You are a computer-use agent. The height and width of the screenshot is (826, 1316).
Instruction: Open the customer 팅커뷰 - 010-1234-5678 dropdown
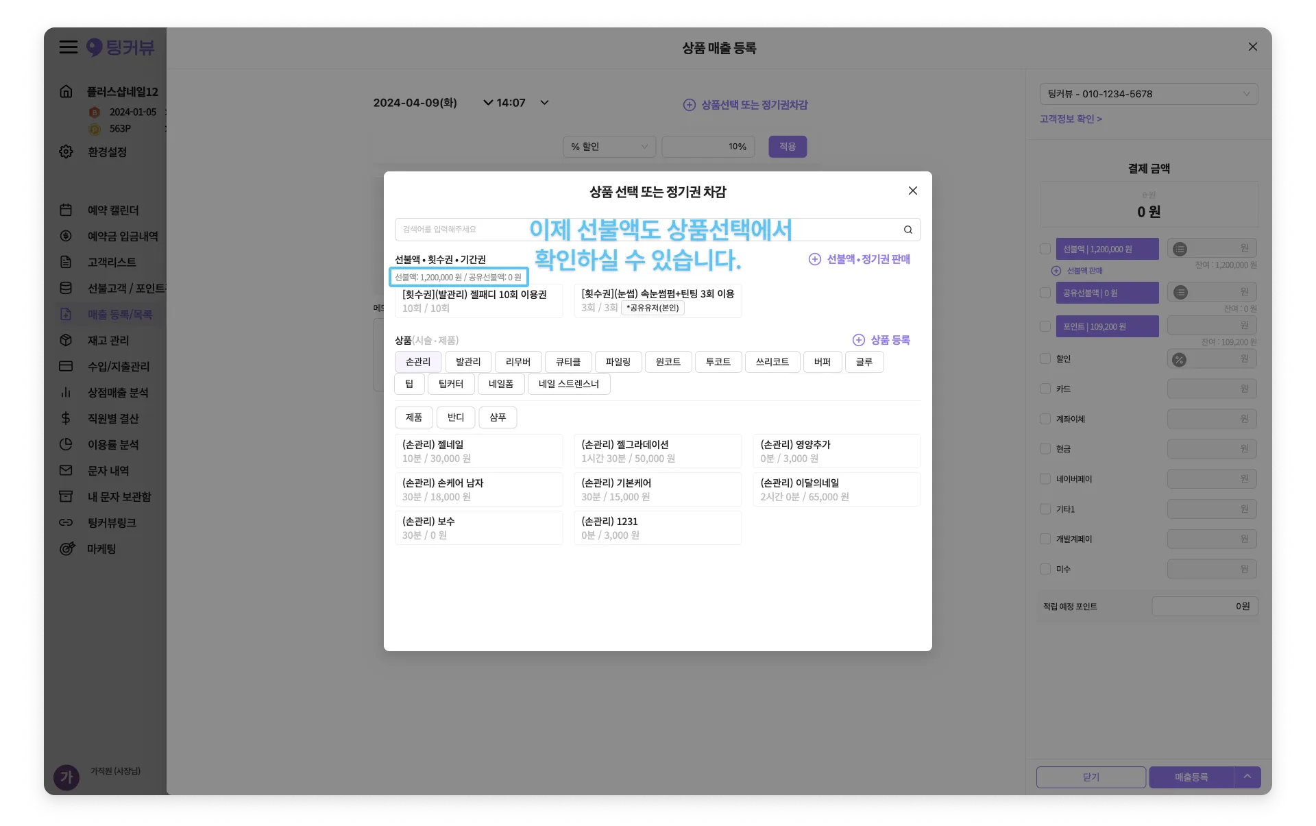click(1148, 94)
